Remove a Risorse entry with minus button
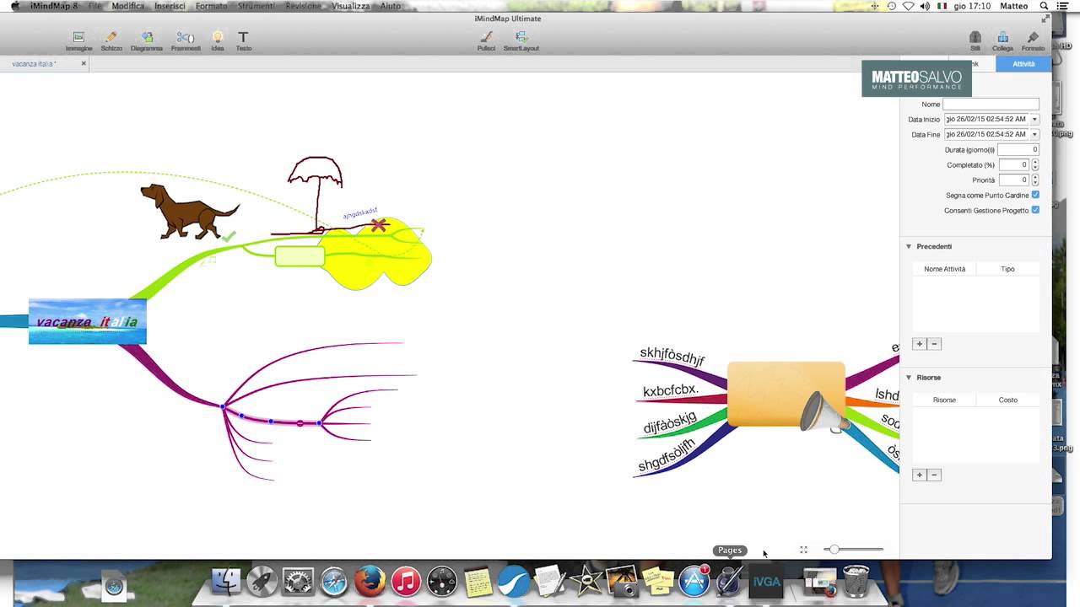 [x=934, y=475]
